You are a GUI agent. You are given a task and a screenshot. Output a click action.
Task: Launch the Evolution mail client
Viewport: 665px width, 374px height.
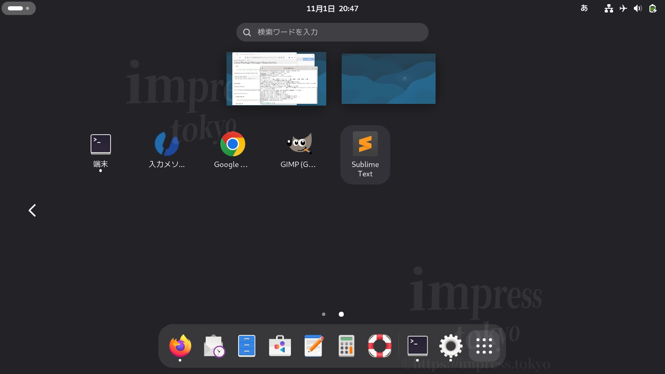click(213, 345)
